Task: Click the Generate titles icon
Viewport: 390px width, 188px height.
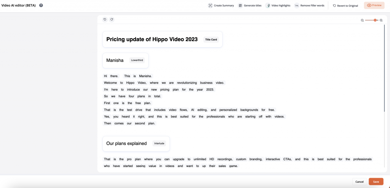Action: point(240,5)
